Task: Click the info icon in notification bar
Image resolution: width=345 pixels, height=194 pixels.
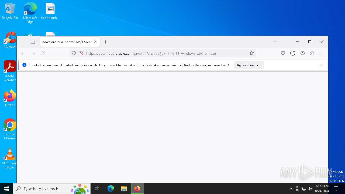Action: (25, 65)
